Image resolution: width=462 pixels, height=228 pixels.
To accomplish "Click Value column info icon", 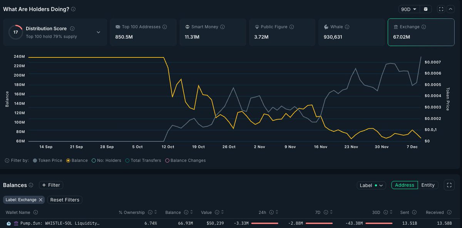I will 218,212.
